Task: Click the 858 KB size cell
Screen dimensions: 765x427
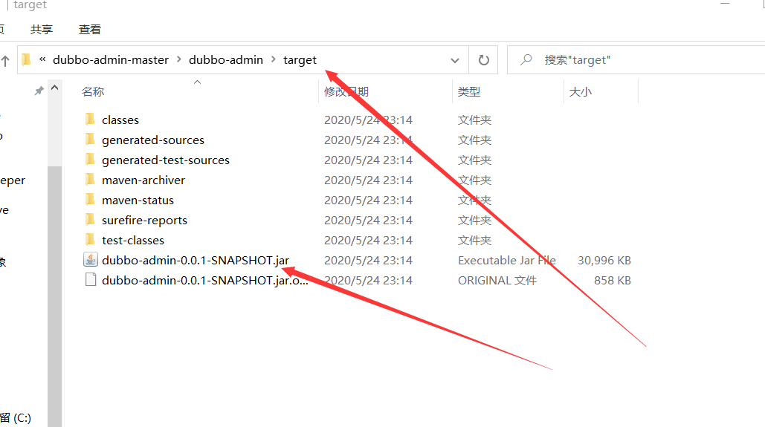Action: tap(613, 280)
